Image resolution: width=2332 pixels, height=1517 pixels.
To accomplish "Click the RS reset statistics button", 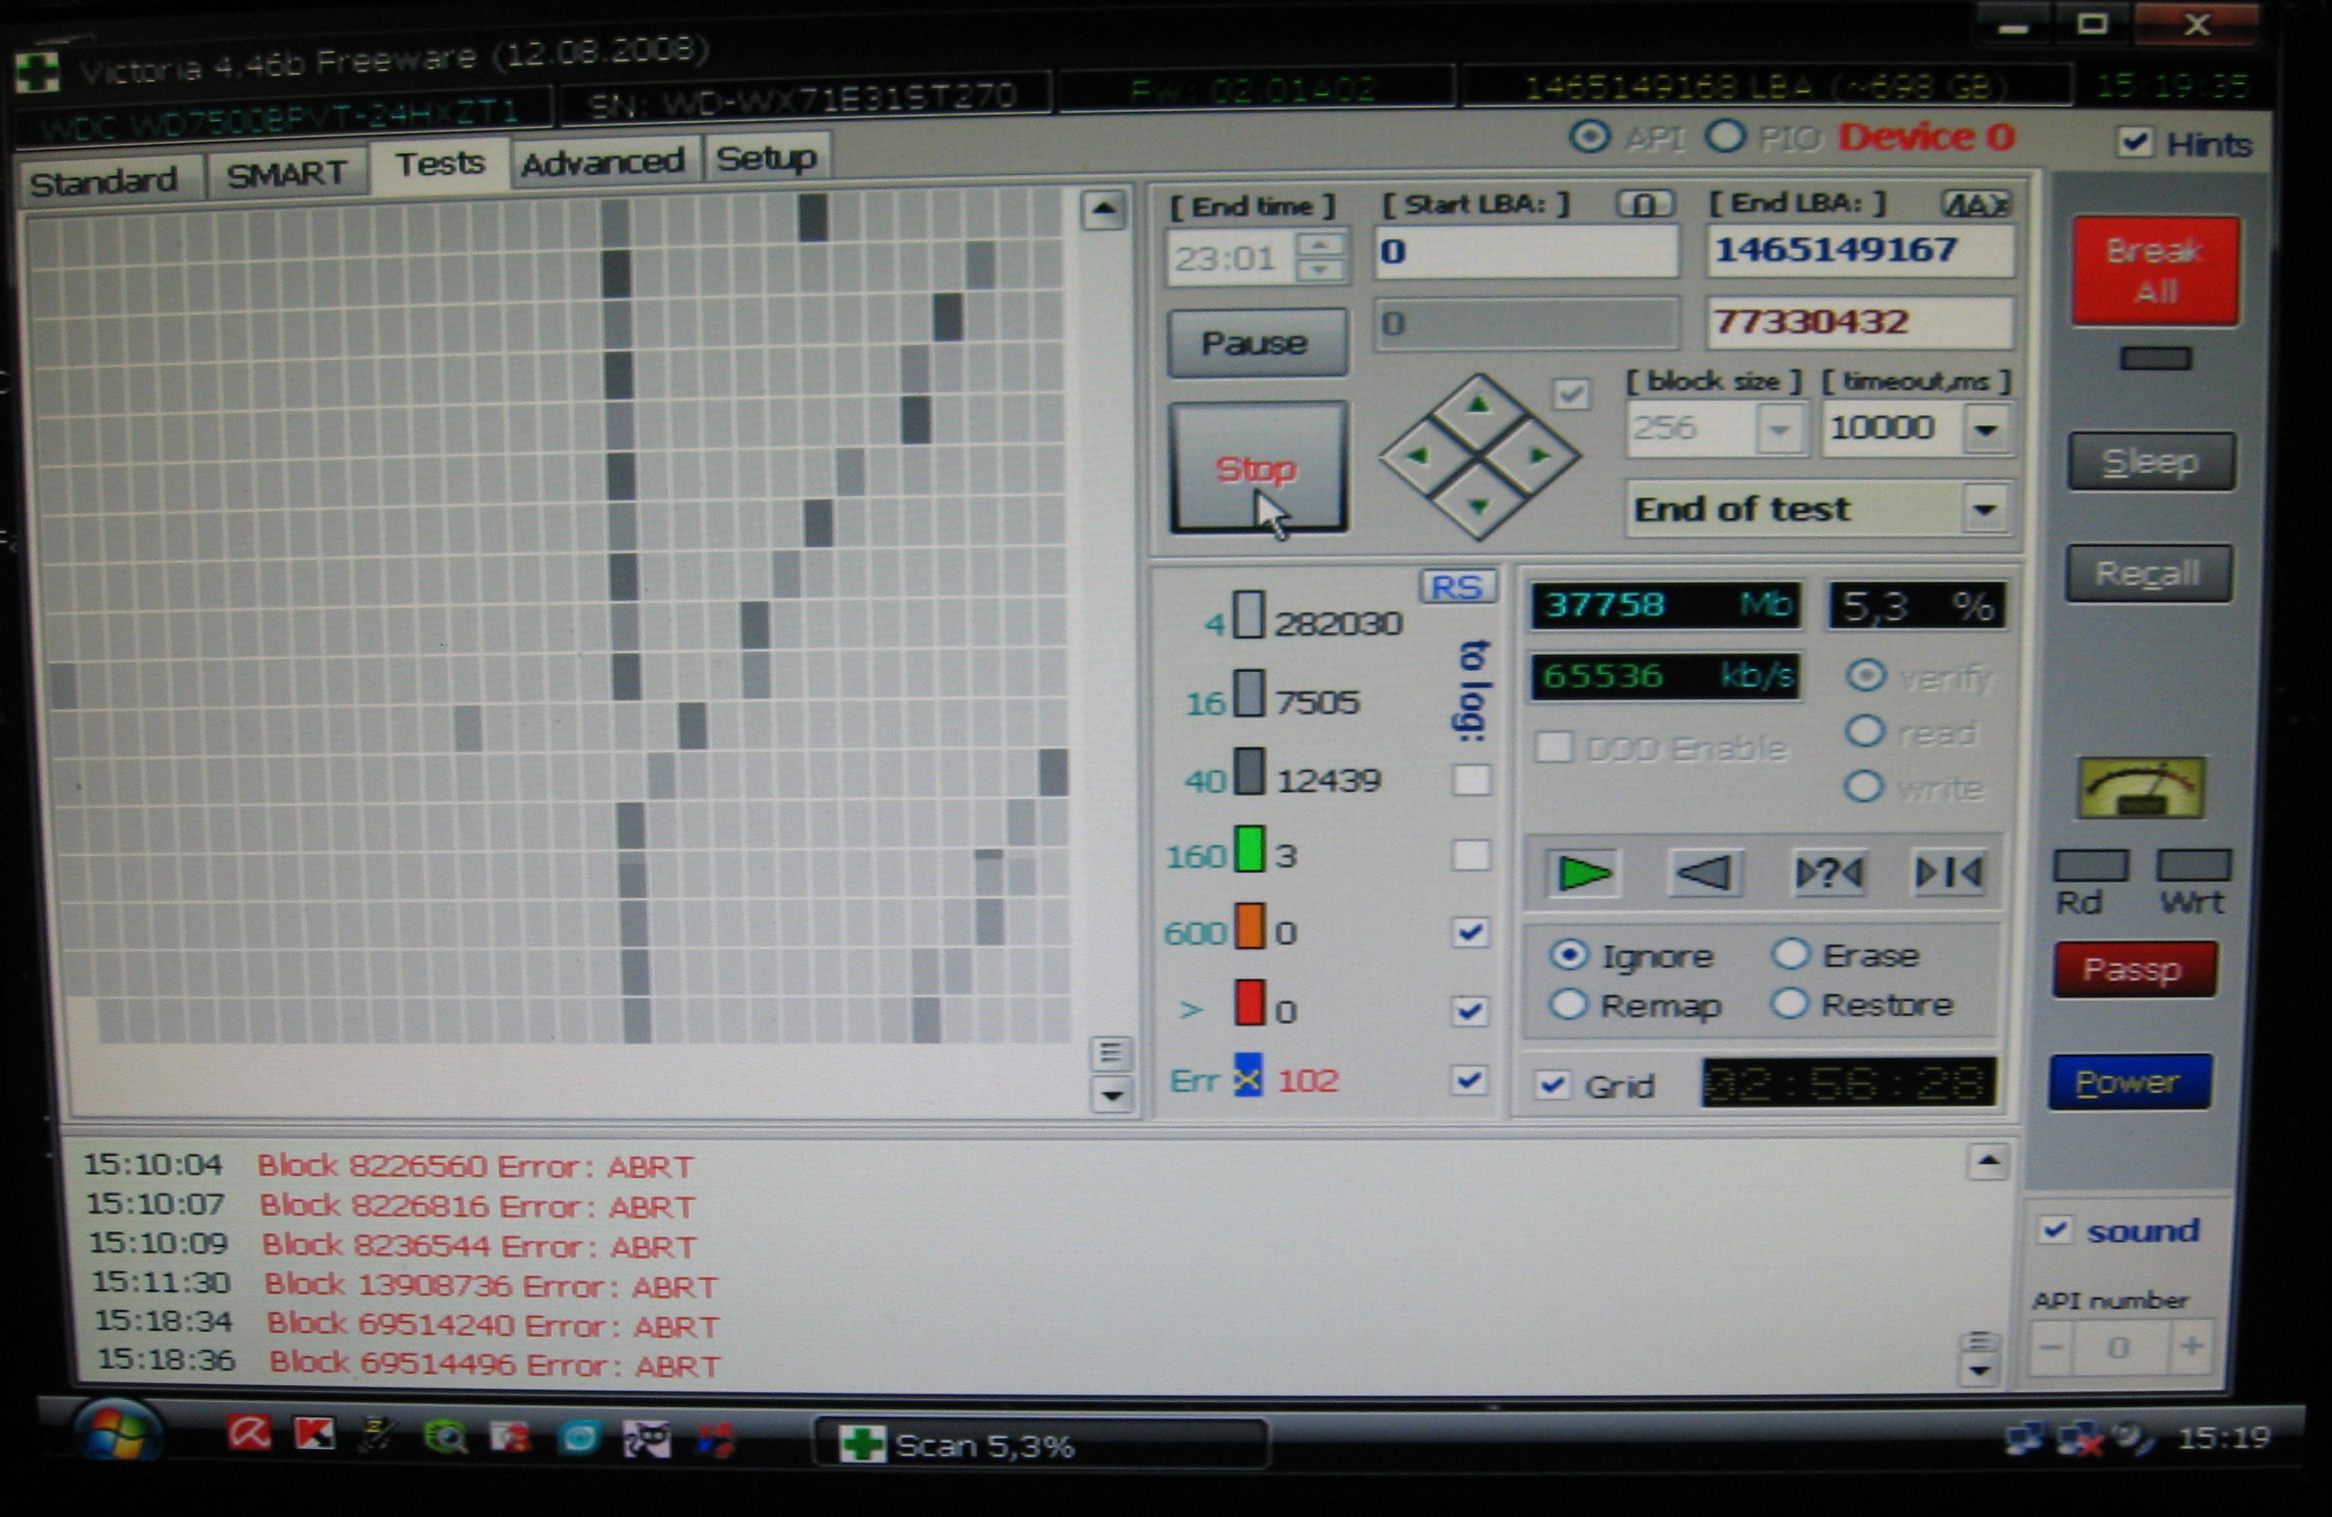I will tap(1457, 587).
